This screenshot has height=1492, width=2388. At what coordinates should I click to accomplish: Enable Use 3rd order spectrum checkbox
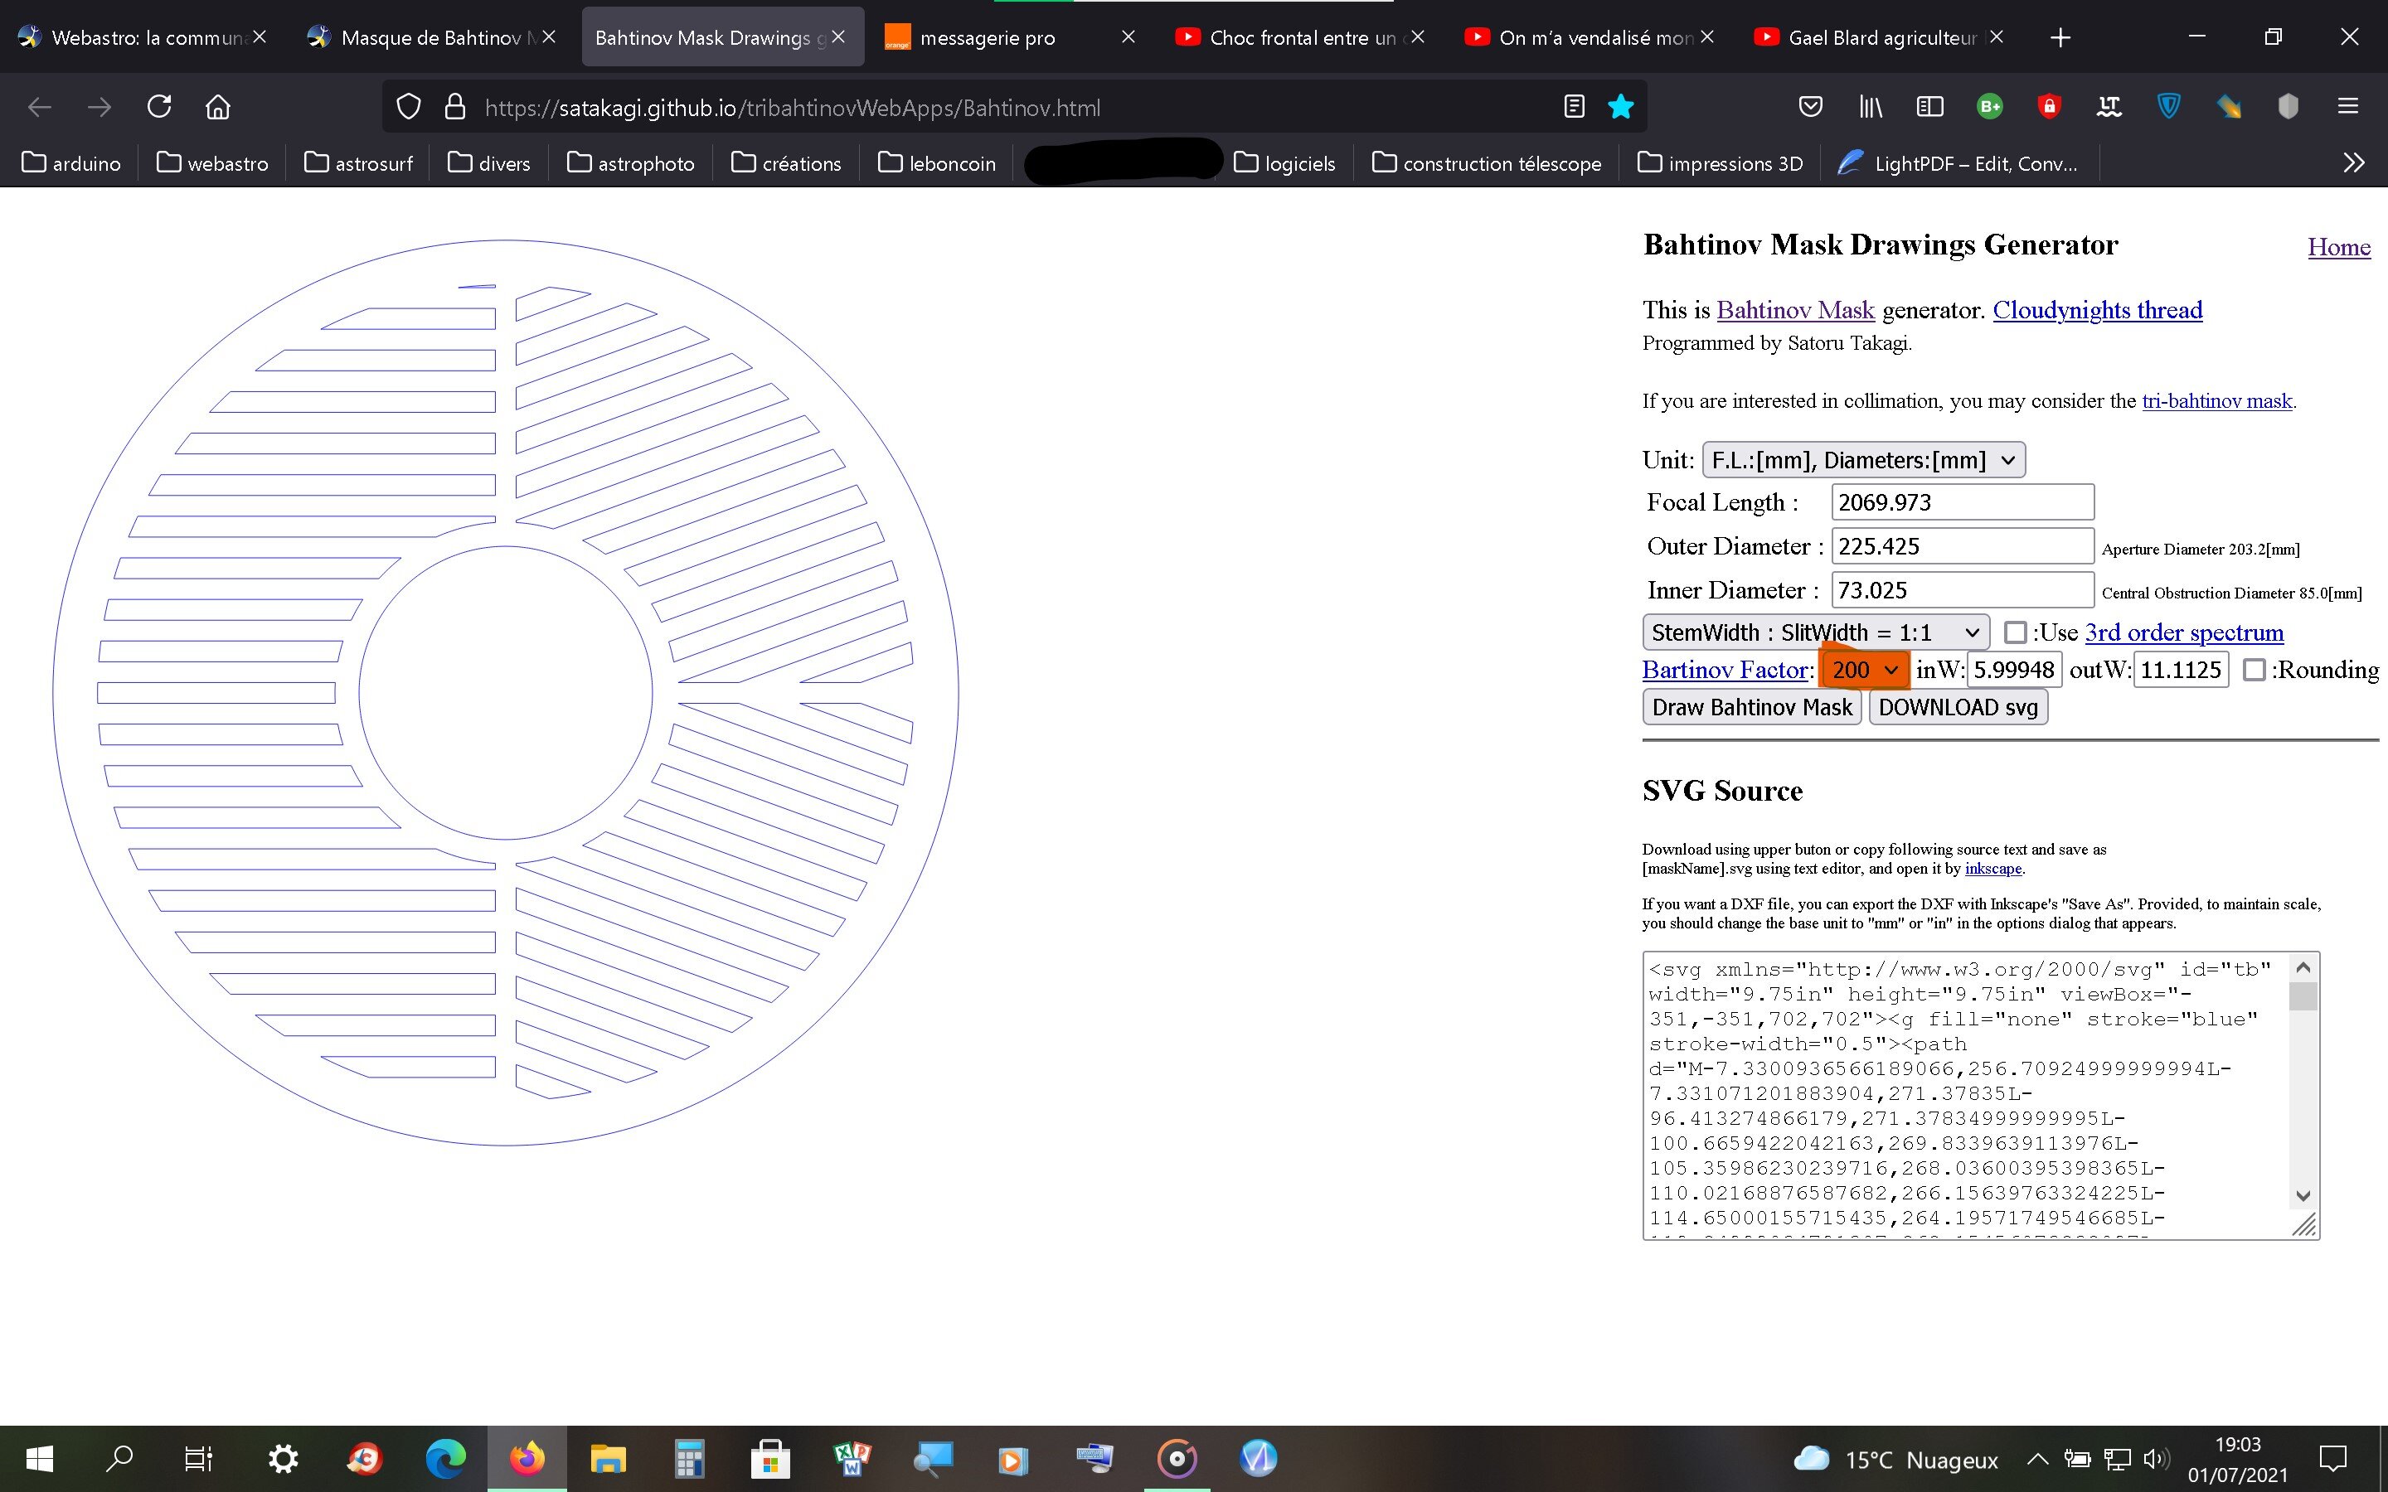[x=2015, y=632]
